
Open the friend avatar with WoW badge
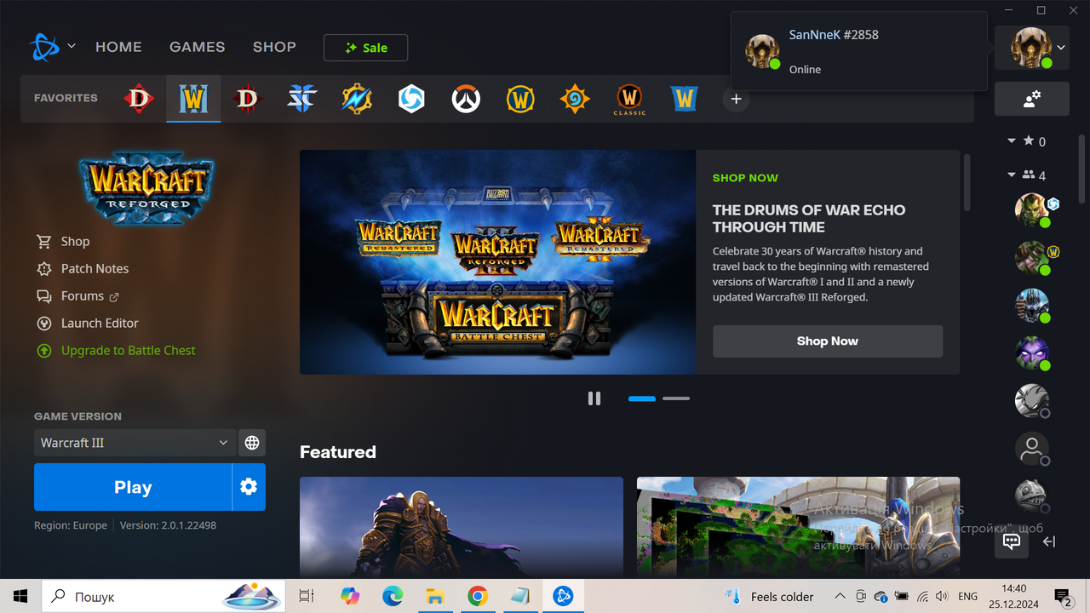(x=1033, y=257)
